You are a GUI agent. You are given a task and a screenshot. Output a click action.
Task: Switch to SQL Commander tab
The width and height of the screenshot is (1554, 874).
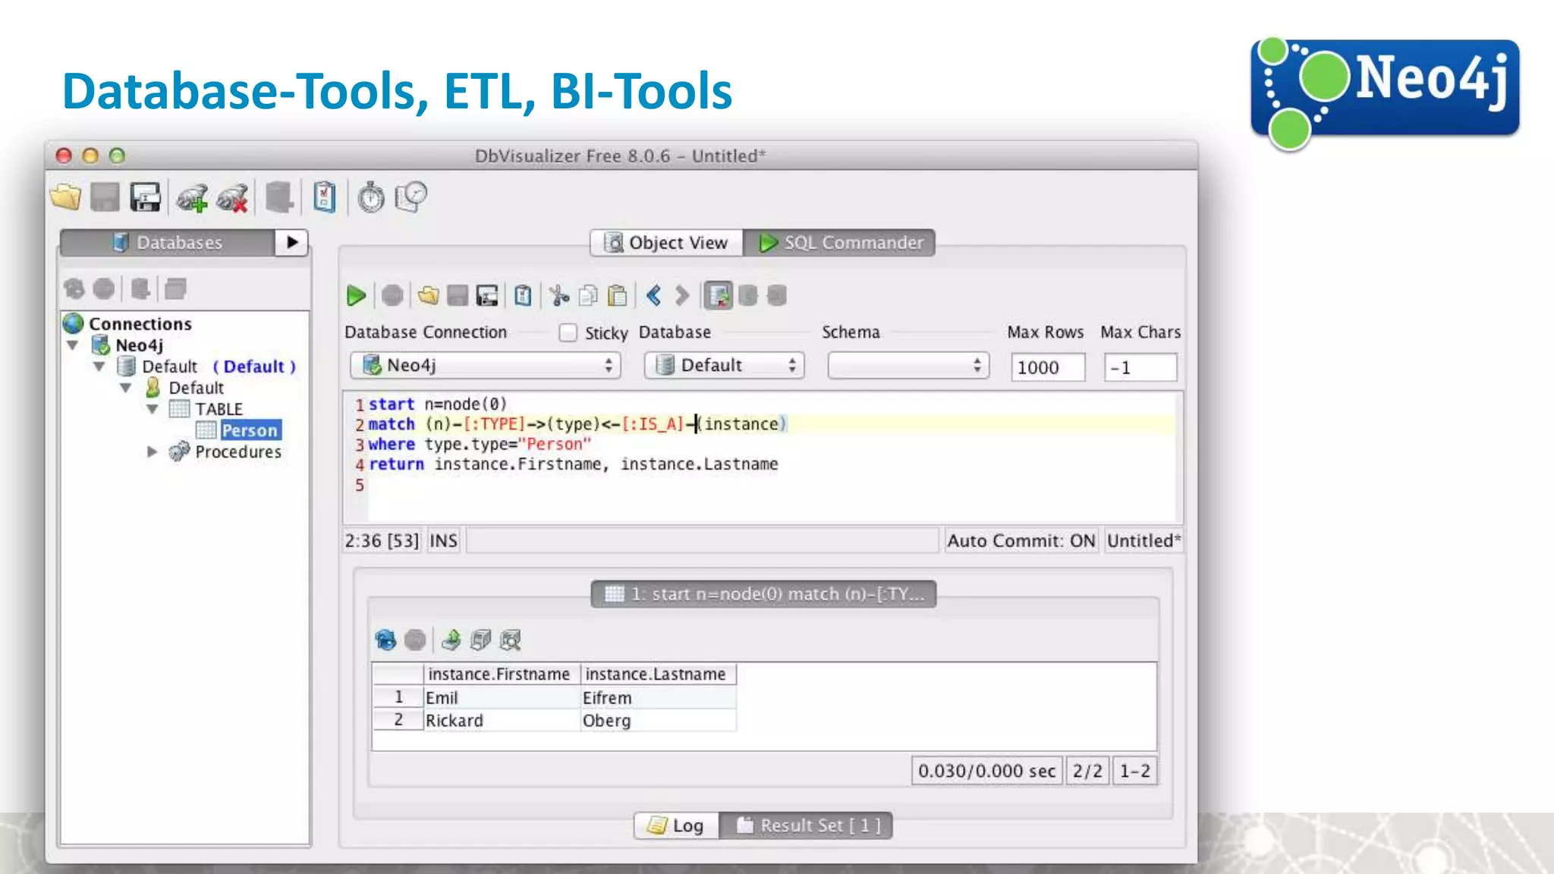[x=839, y=243]
